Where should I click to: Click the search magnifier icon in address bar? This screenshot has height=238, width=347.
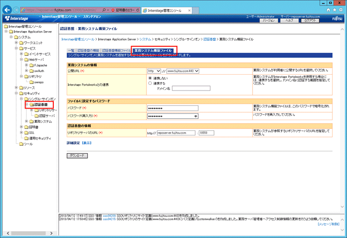tap(104, 10)
